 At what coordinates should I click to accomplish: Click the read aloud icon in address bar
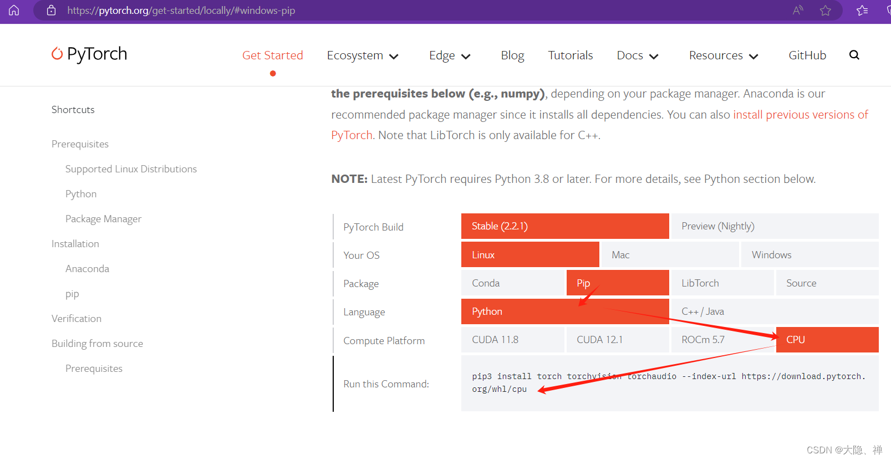pyautogui.click(x=798, y=10)
